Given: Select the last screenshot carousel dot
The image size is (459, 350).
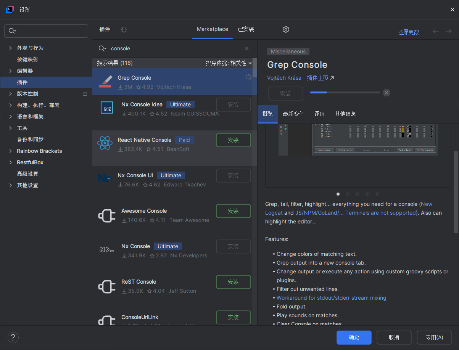Looking at the screenshot, I should click(x=378, y=194).
